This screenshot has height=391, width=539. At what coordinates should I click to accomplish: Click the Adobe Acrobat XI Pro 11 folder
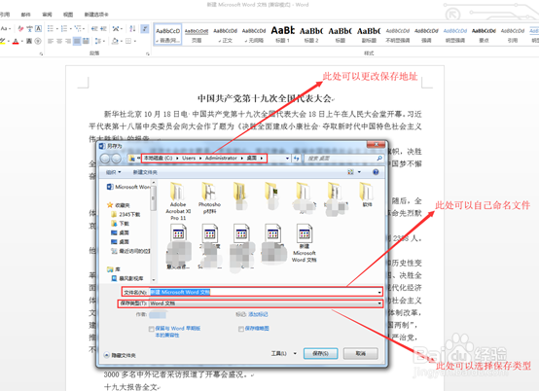tap(178, 201)
